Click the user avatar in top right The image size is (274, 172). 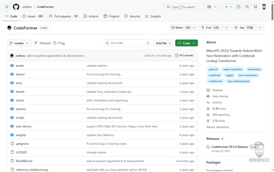point(264,7)
